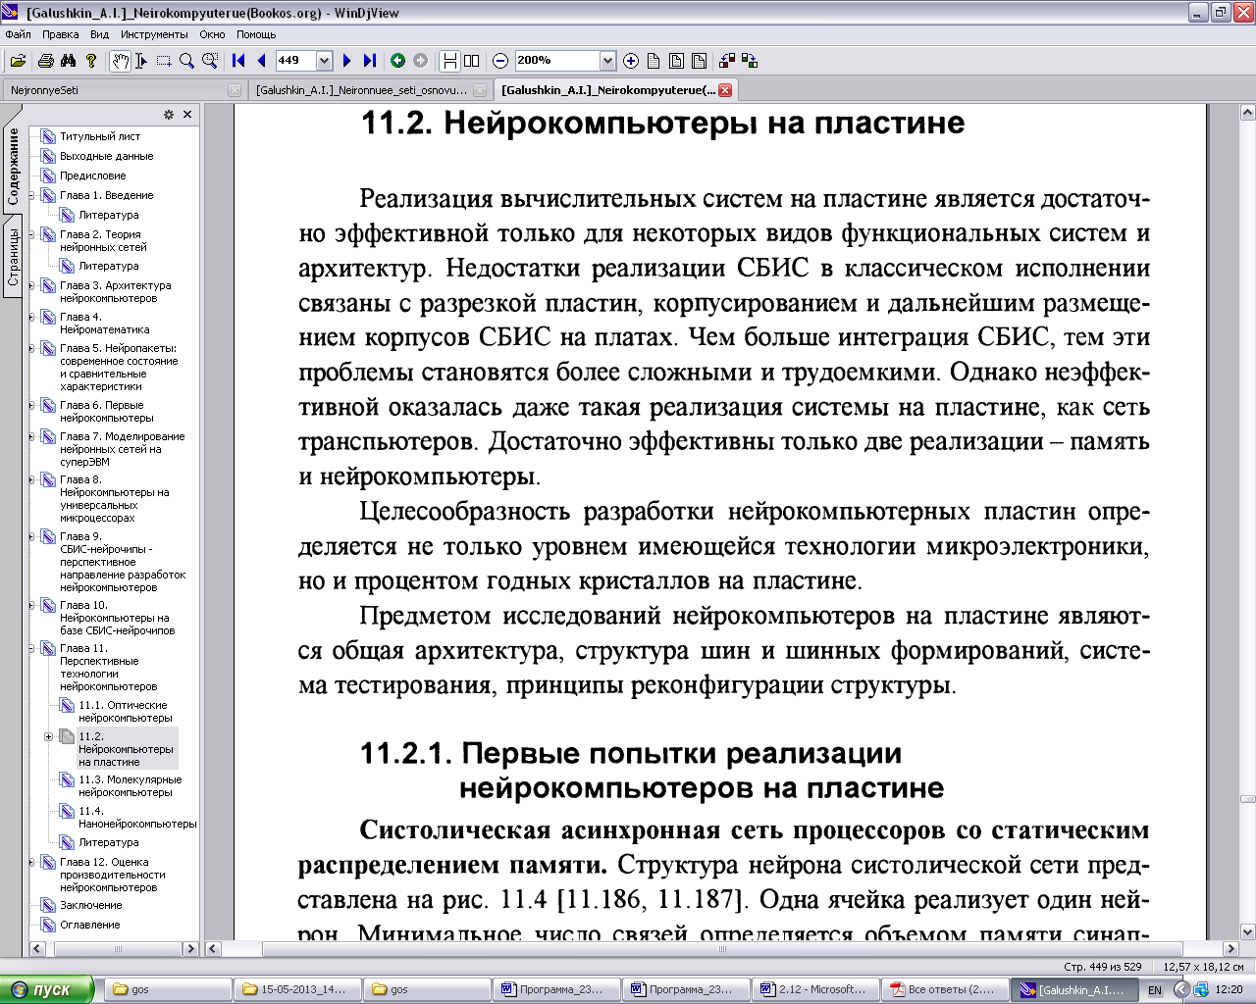Open the Окно menu
The width and height of the screenshot is (1256, 1004).
pyautogui.click(x=212, y=34)
